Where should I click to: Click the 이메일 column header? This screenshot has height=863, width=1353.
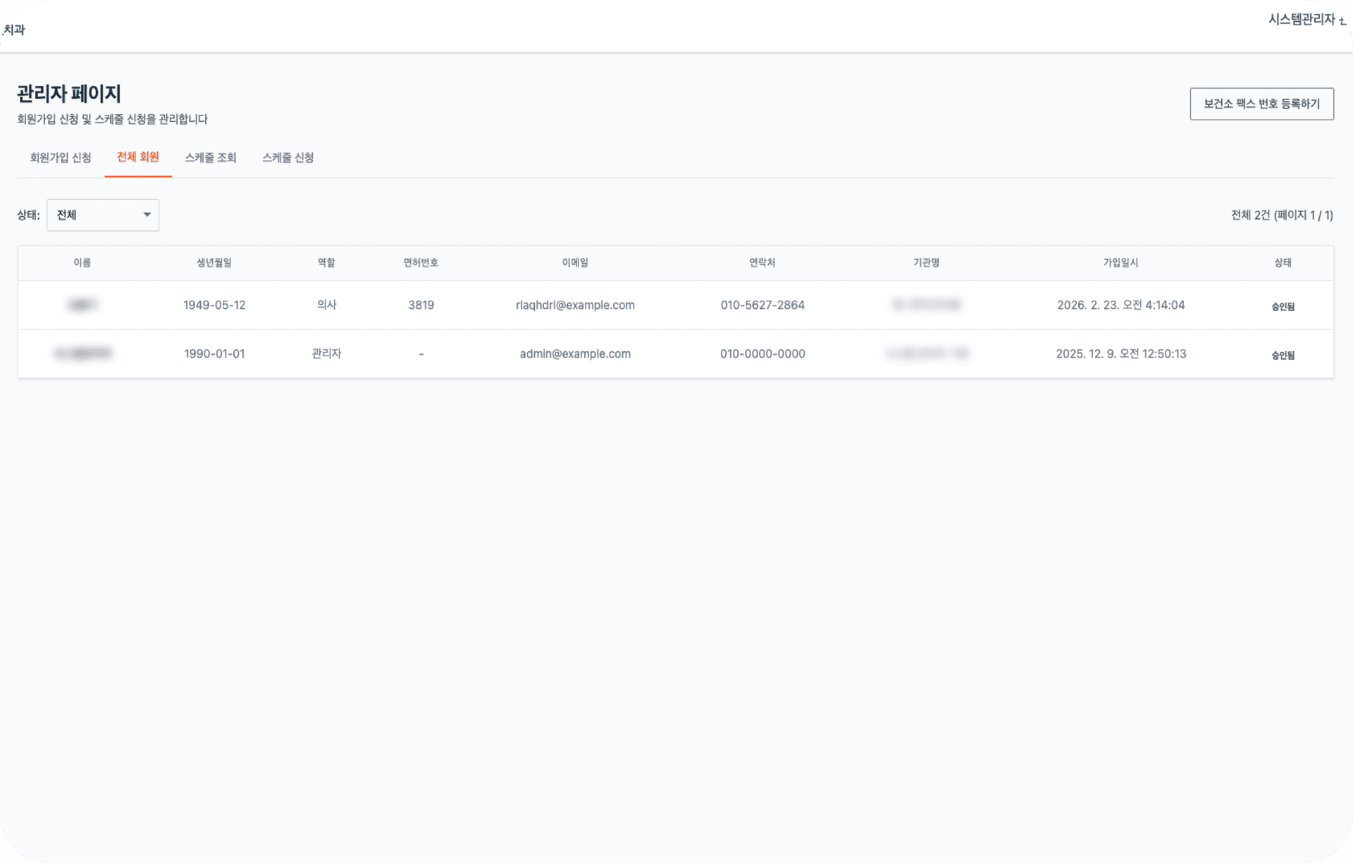pyautogui.click(x=575, y=263)
